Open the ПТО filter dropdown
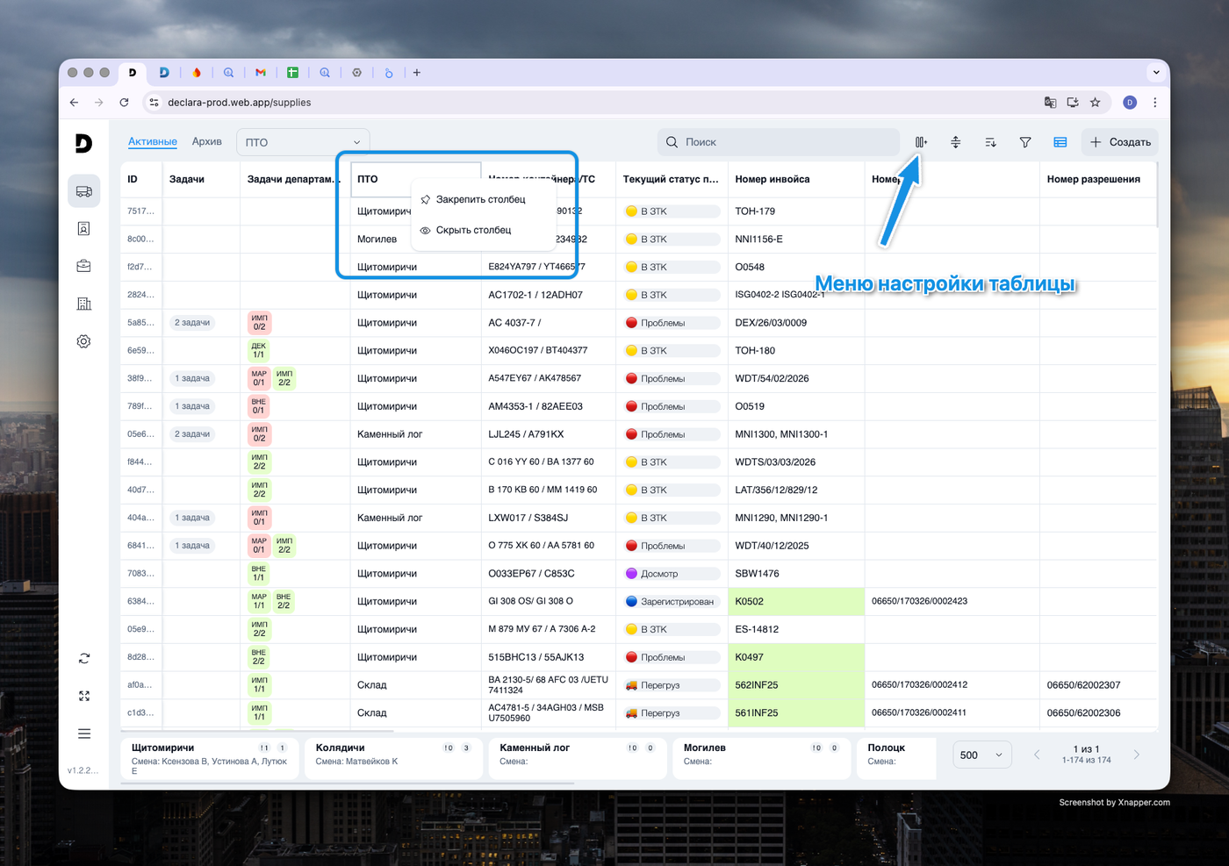The image size is (1229, 866). tap(303, 142)
